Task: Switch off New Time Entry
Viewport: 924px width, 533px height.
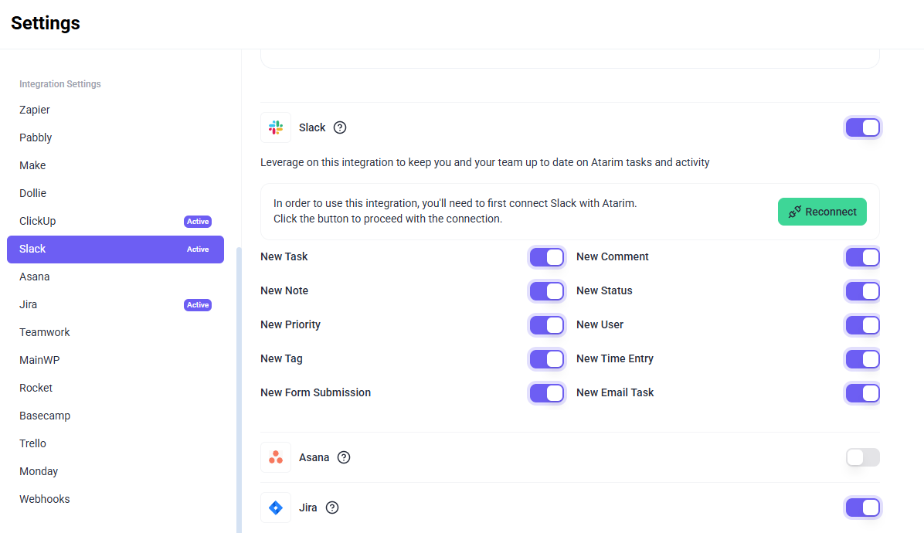Action: click(862, 359)
